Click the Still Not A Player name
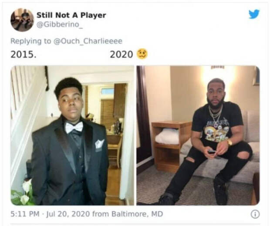Viewport: 270px width, 226px height. click(71, 15)
